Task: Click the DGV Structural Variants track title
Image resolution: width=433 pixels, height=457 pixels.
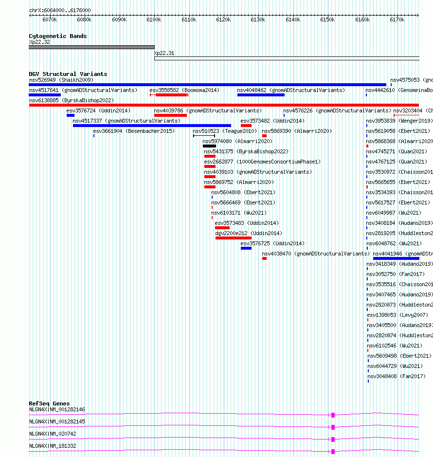Action: [x=68, y=74]
